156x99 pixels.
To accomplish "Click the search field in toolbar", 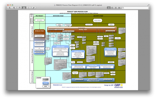I will coord(135,8).
